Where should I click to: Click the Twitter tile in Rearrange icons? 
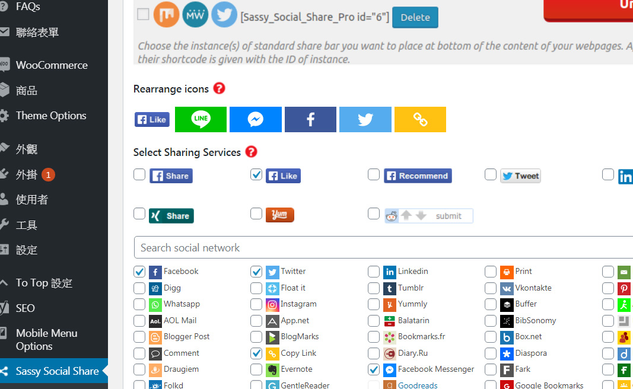[365, 119]
